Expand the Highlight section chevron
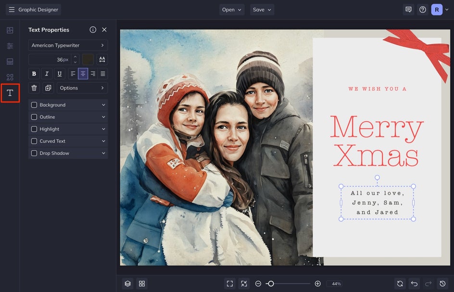 pyautogui.click(x=103, y=129)
